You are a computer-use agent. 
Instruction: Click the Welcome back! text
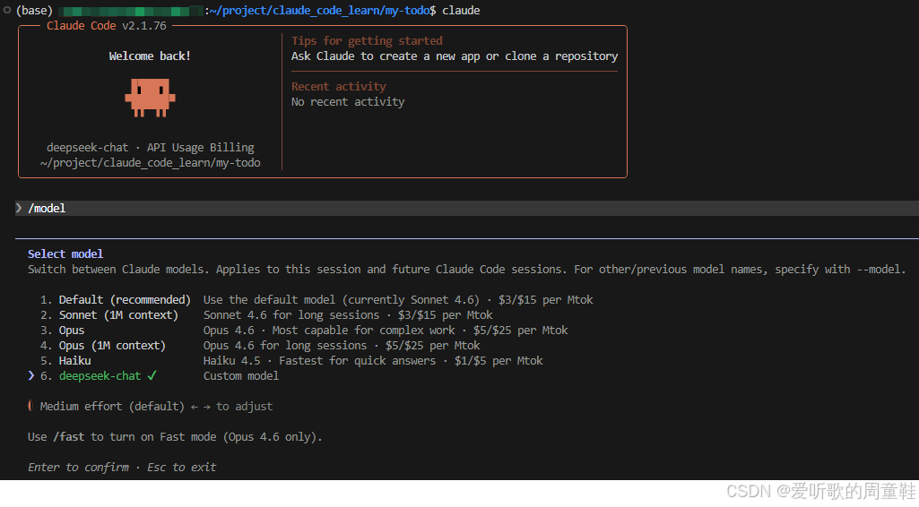(x=150, y=56)
